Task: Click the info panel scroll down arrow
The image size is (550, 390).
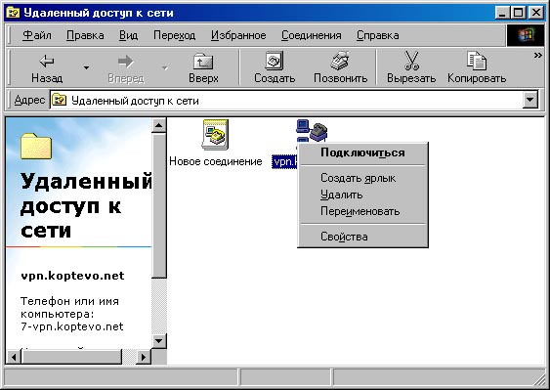Action: (x=159, y=340)
